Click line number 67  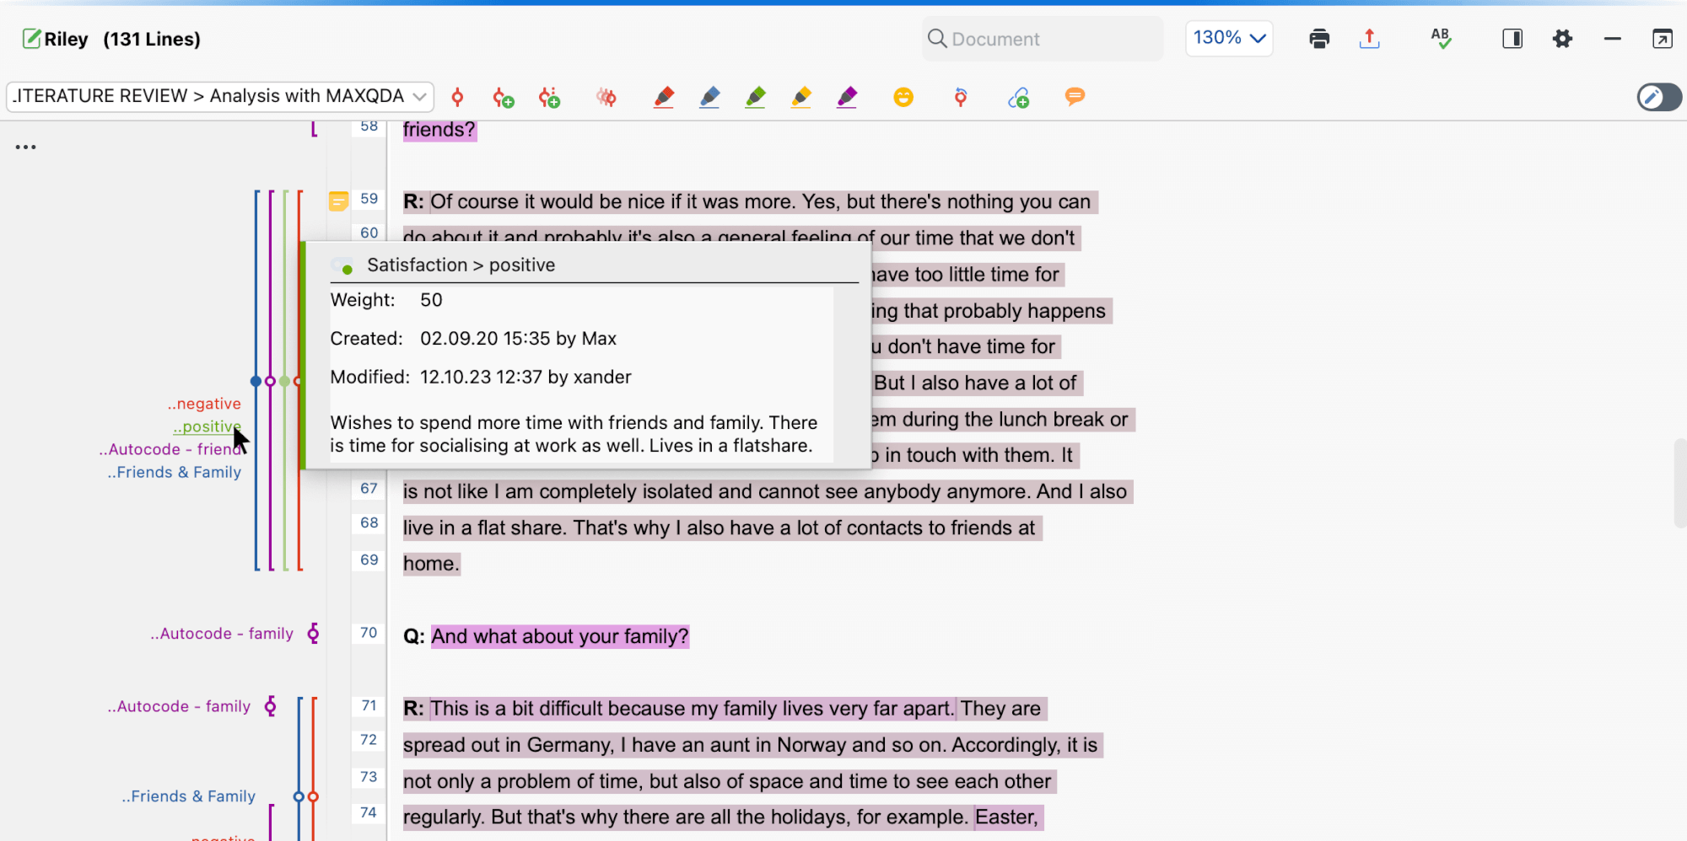[x=369, y=488]
